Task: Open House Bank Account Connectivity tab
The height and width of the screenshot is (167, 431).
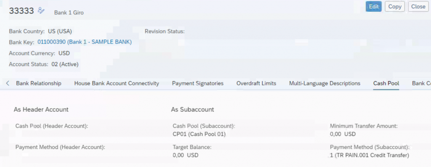Action: tap(117, 83)
